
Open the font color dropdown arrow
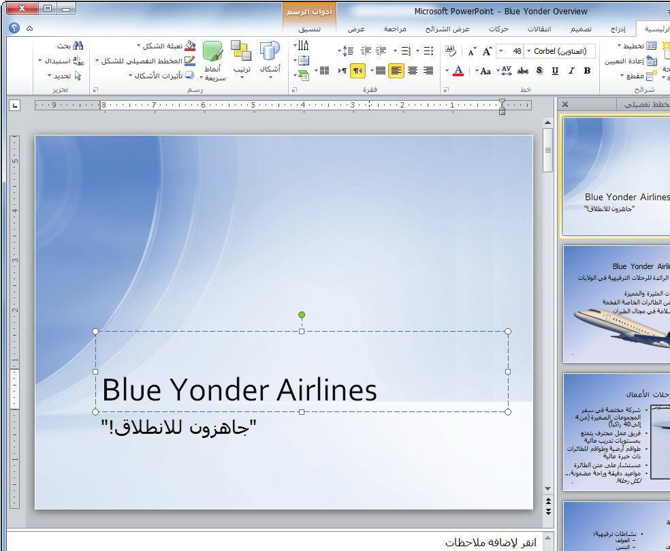[x=447, y=71]
